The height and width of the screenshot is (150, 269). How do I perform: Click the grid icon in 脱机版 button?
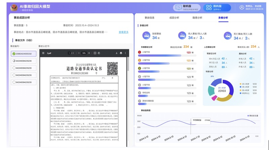click(x=209, y=7)
